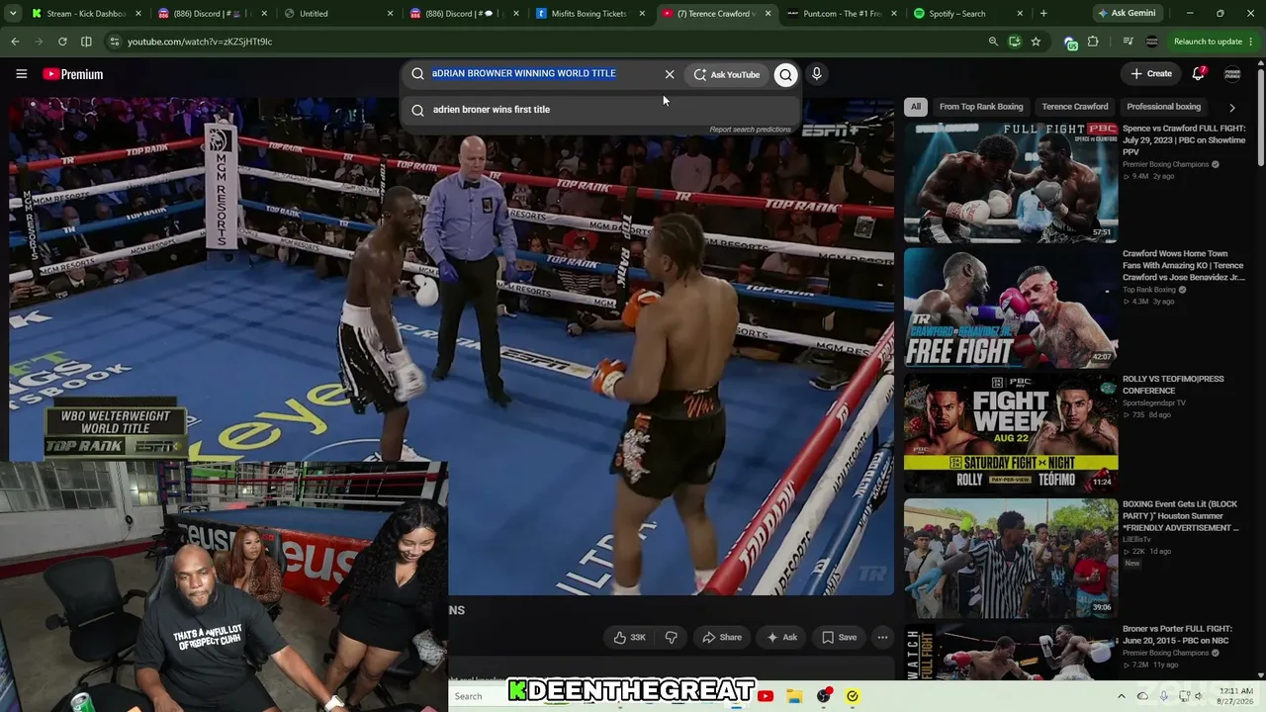Bookmark this page with star icon

[1036, 42]
